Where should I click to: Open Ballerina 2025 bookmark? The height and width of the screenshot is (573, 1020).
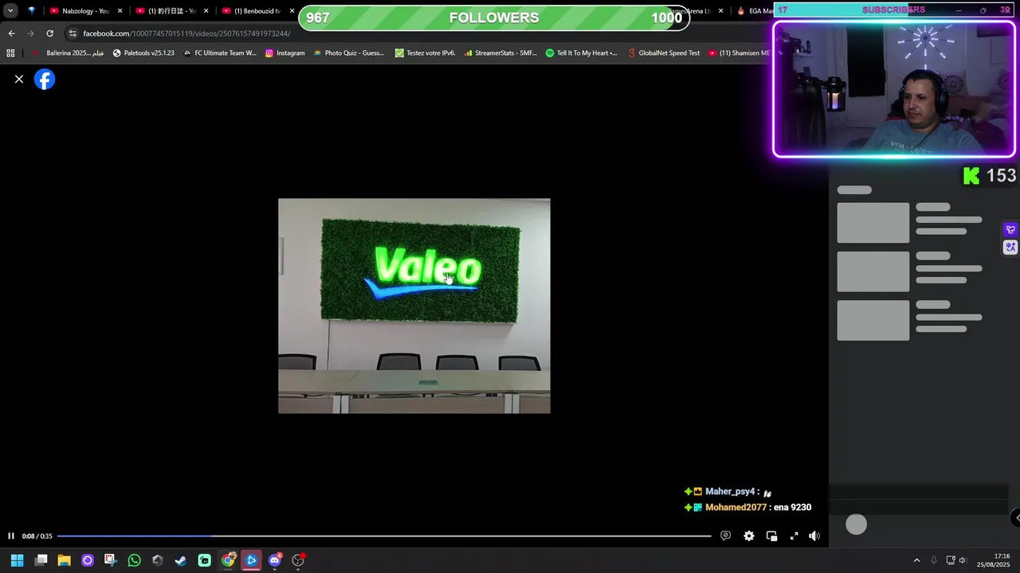click(69, 53)
